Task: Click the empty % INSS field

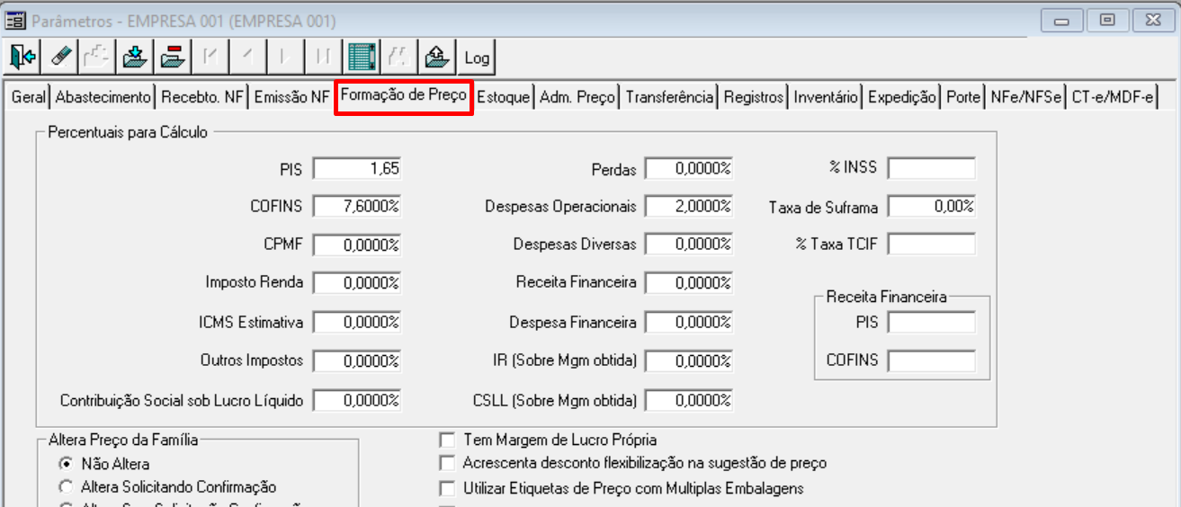Action: [x=931, y=168]
